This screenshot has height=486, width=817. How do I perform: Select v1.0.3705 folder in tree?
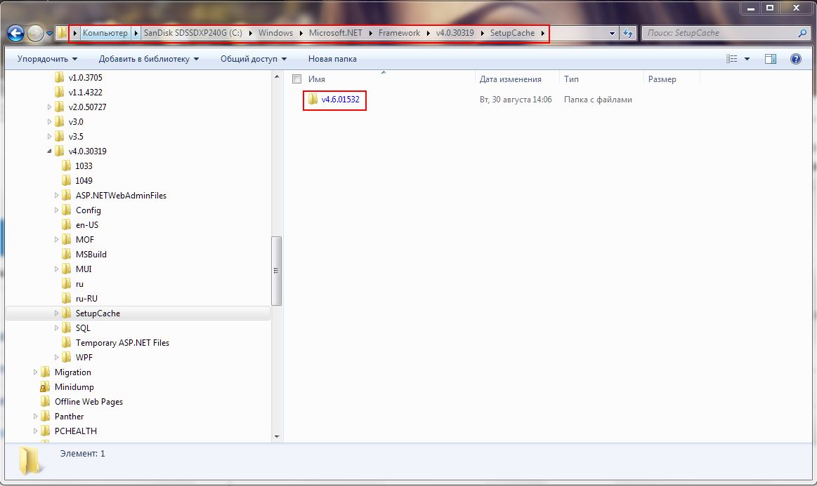[x=86, y=78]
